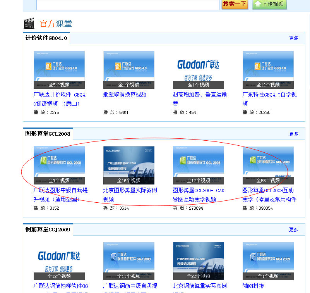This screenshot has height=293, width=310.
Task: Open GCL2008-CAD thumbnail 全12个视频
Action: [x=199, y=165]
